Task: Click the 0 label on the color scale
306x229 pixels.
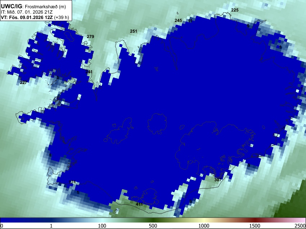Action: pyautogui.click(x=2, y=226)
